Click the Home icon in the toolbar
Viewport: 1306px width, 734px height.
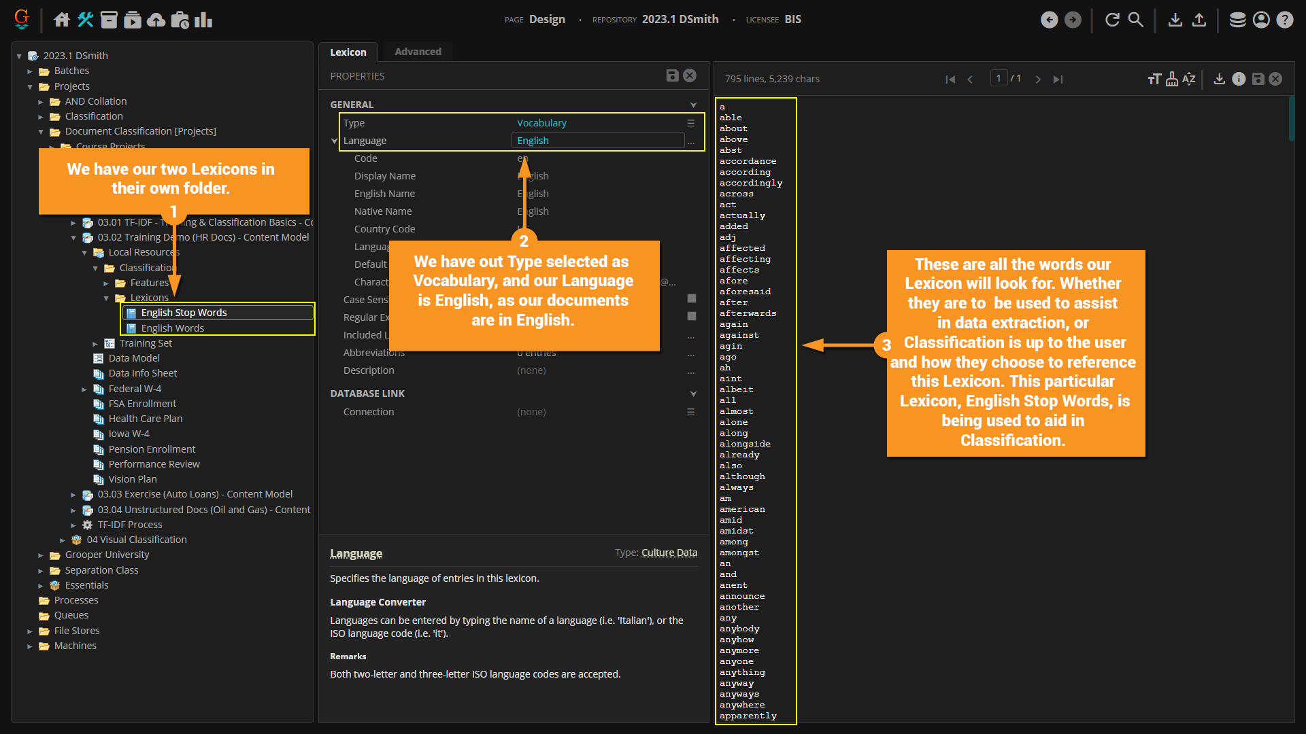(x=61, y=20)
